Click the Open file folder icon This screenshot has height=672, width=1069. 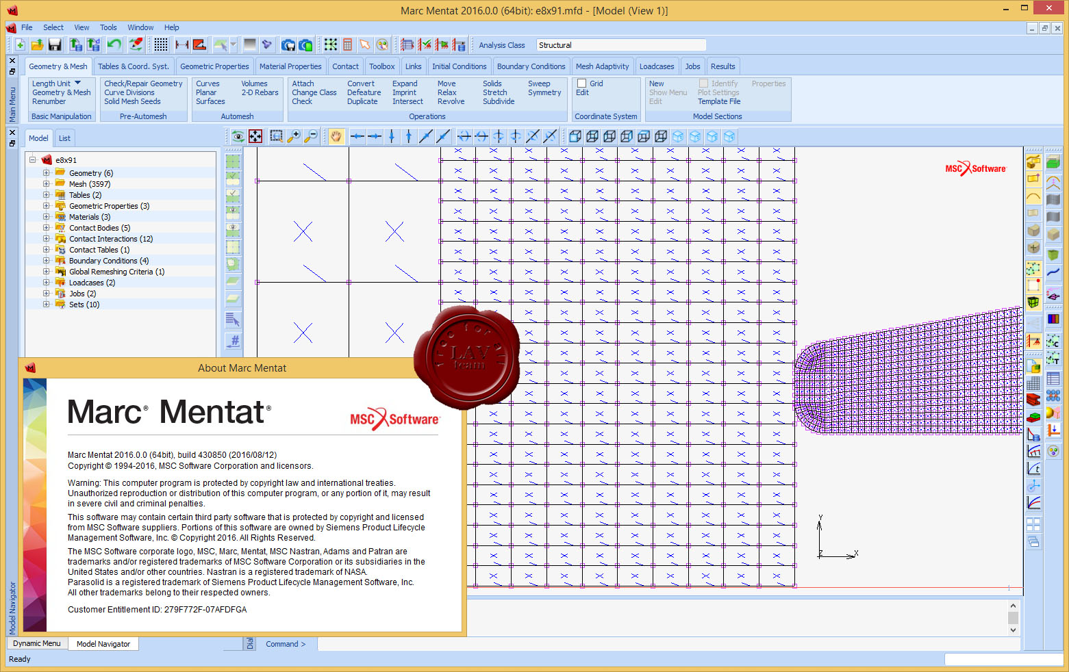(37, 45)
